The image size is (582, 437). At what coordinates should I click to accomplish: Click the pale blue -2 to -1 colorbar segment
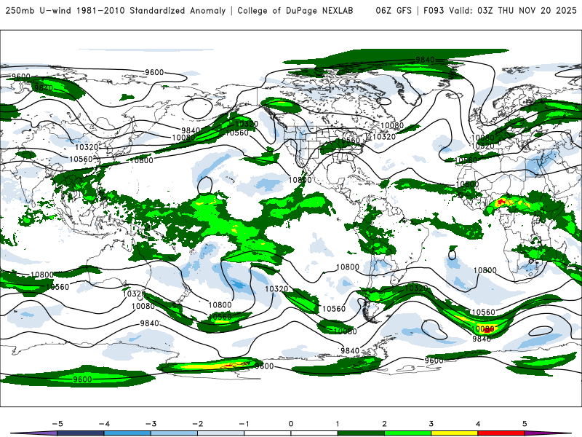tap(221, 433)
